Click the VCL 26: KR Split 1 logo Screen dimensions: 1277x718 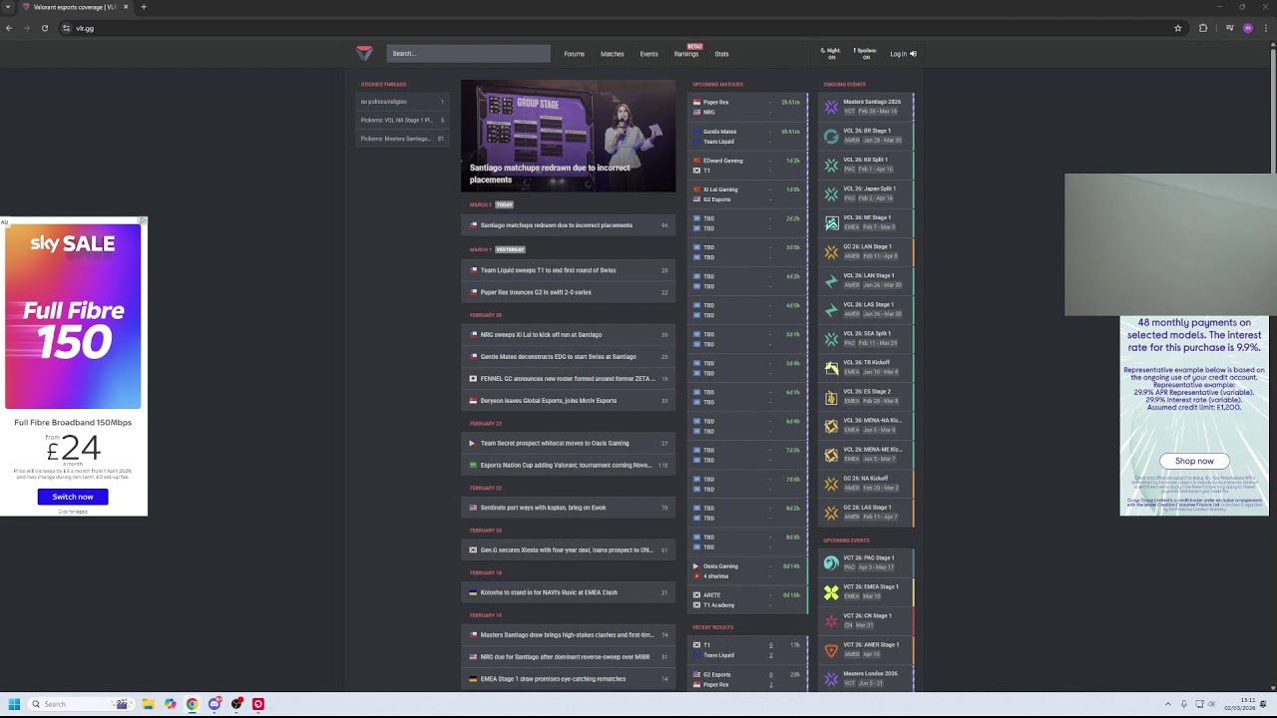coord(831,165)
